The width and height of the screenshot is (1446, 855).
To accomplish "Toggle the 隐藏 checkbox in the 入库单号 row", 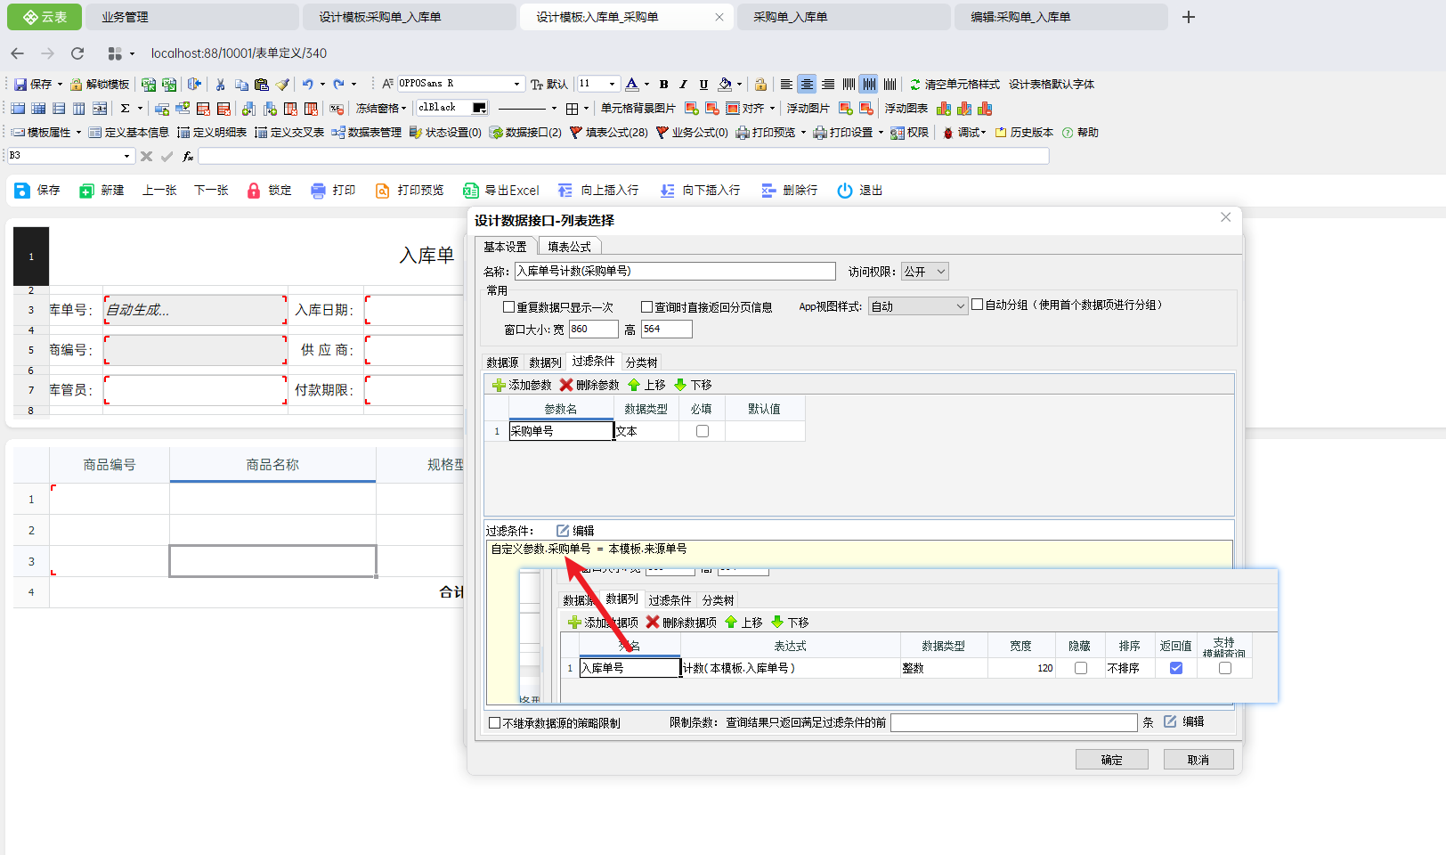I will [1081, 668].
